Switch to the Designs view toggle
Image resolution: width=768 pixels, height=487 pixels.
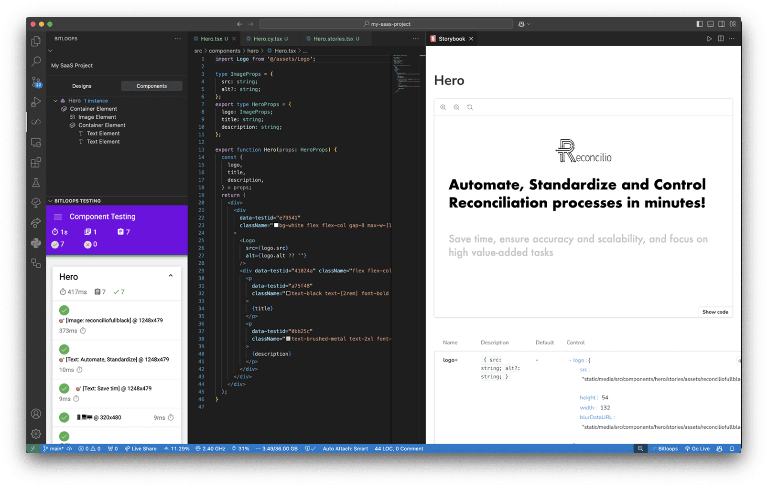81,86
